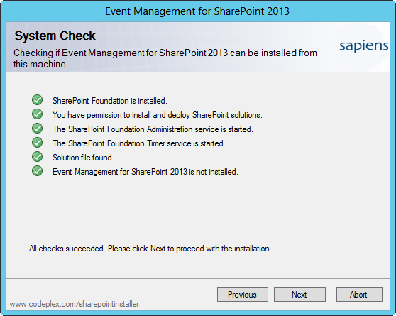396x316 pixels.
Task: Go to Next installation step
Action: tap(299, 294)
